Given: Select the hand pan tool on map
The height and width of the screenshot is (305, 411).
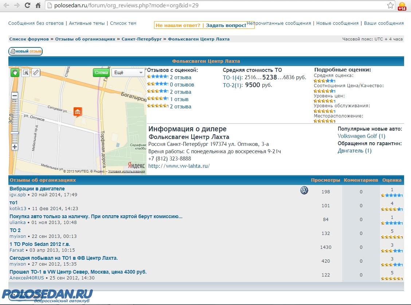Looking at the screenshot, I should pyautogui.click(x=15, y=73).
